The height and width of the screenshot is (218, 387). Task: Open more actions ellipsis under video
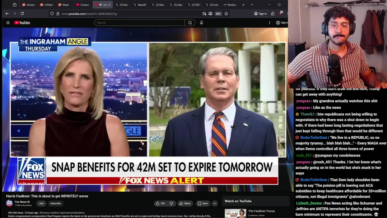pos(215,203)
